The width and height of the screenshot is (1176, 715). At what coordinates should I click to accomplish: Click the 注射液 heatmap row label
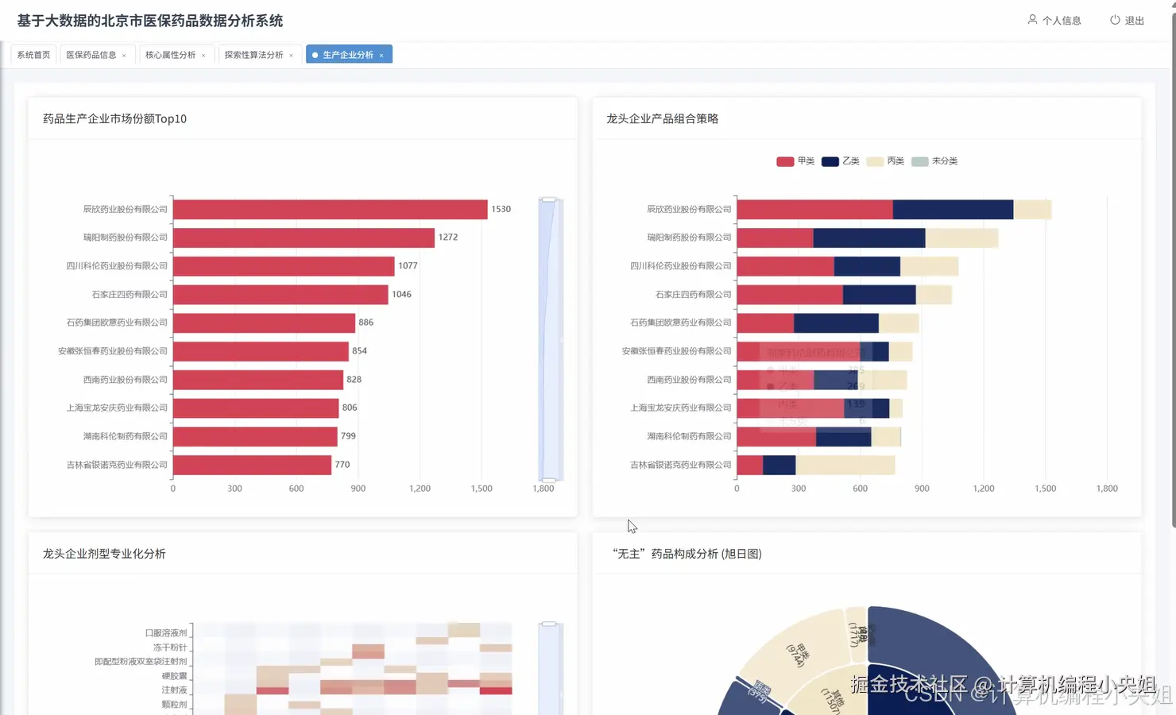(174, 690)
